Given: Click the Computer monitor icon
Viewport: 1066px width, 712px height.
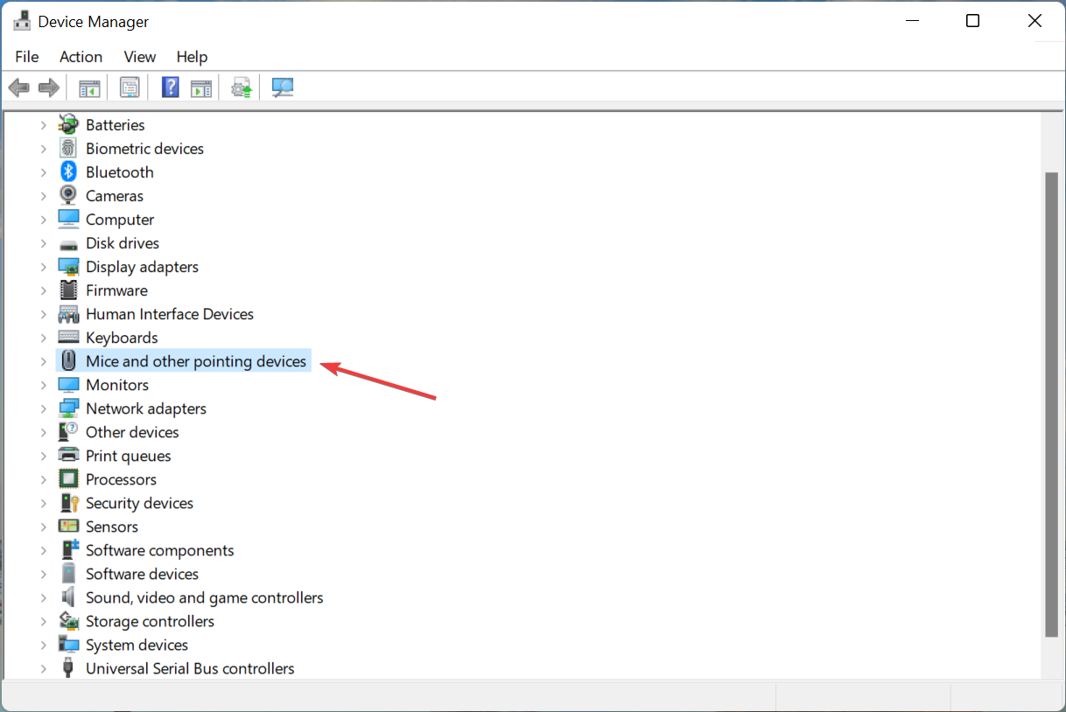Looking at the screenshot, I should click(x=68, y=219).
